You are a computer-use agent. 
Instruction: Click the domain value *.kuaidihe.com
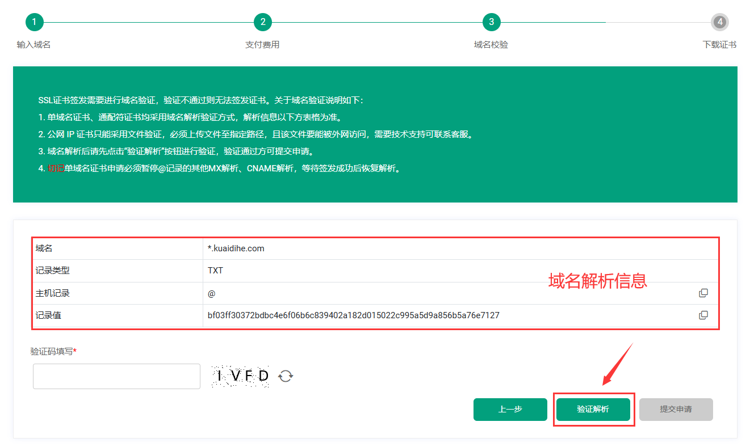[236, 248]
